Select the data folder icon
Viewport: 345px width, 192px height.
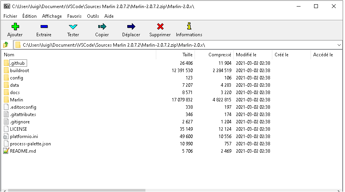coord(6,85)
